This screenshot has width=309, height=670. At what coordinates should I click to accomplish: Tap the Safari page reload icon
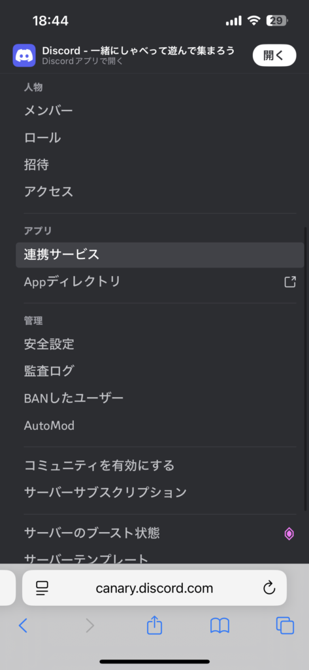(x=269, y=588)
